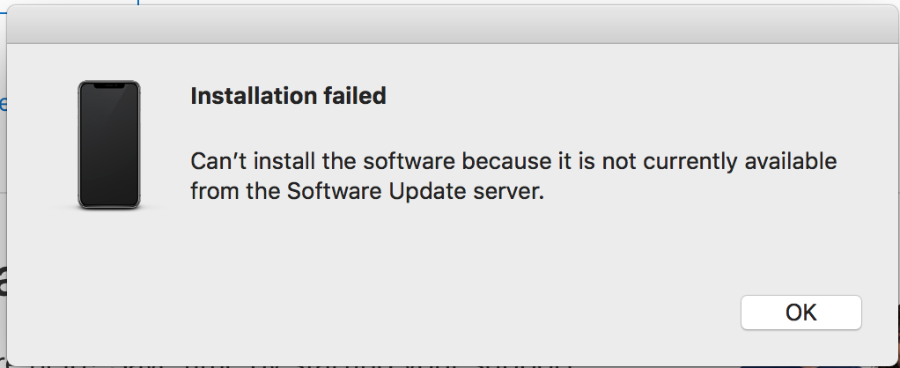Click the words "not currently available" in the message
This screenshot has height=368, width=900.
pos(719,161)
